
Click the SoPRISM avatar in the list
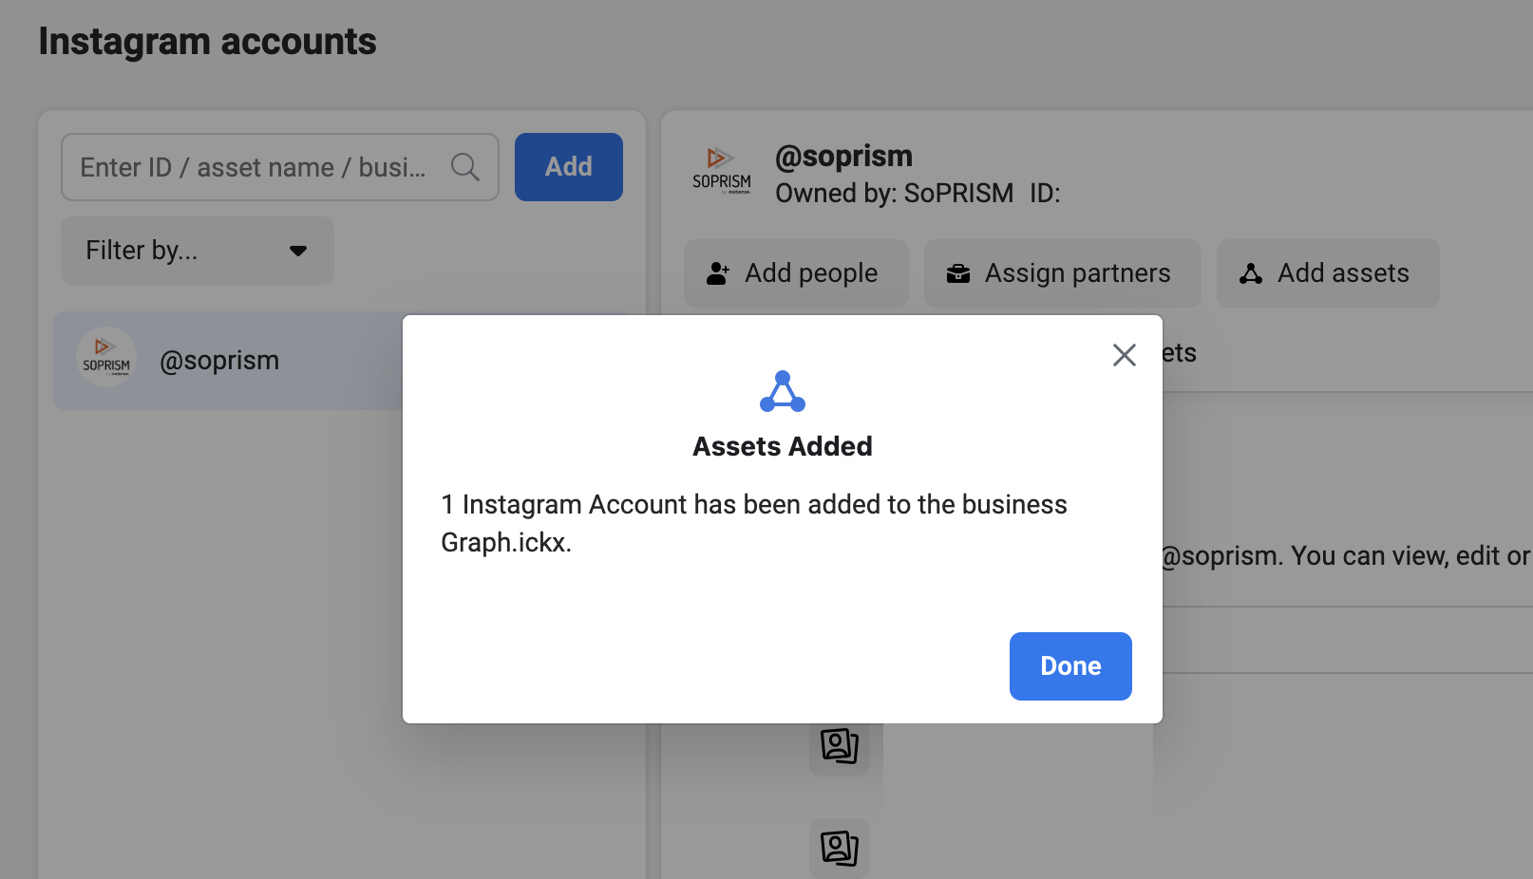tap(106, 357)
